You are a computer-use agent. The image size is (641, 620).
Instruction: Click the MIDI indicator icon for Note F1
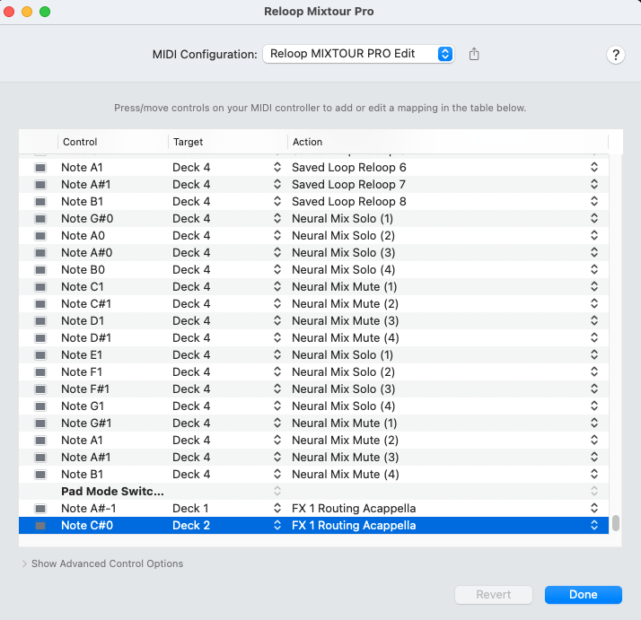click(x=40, y=372)
